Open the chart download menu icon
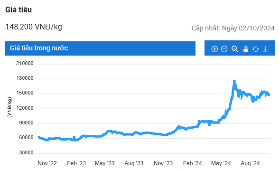 click(x=265, y=49)
